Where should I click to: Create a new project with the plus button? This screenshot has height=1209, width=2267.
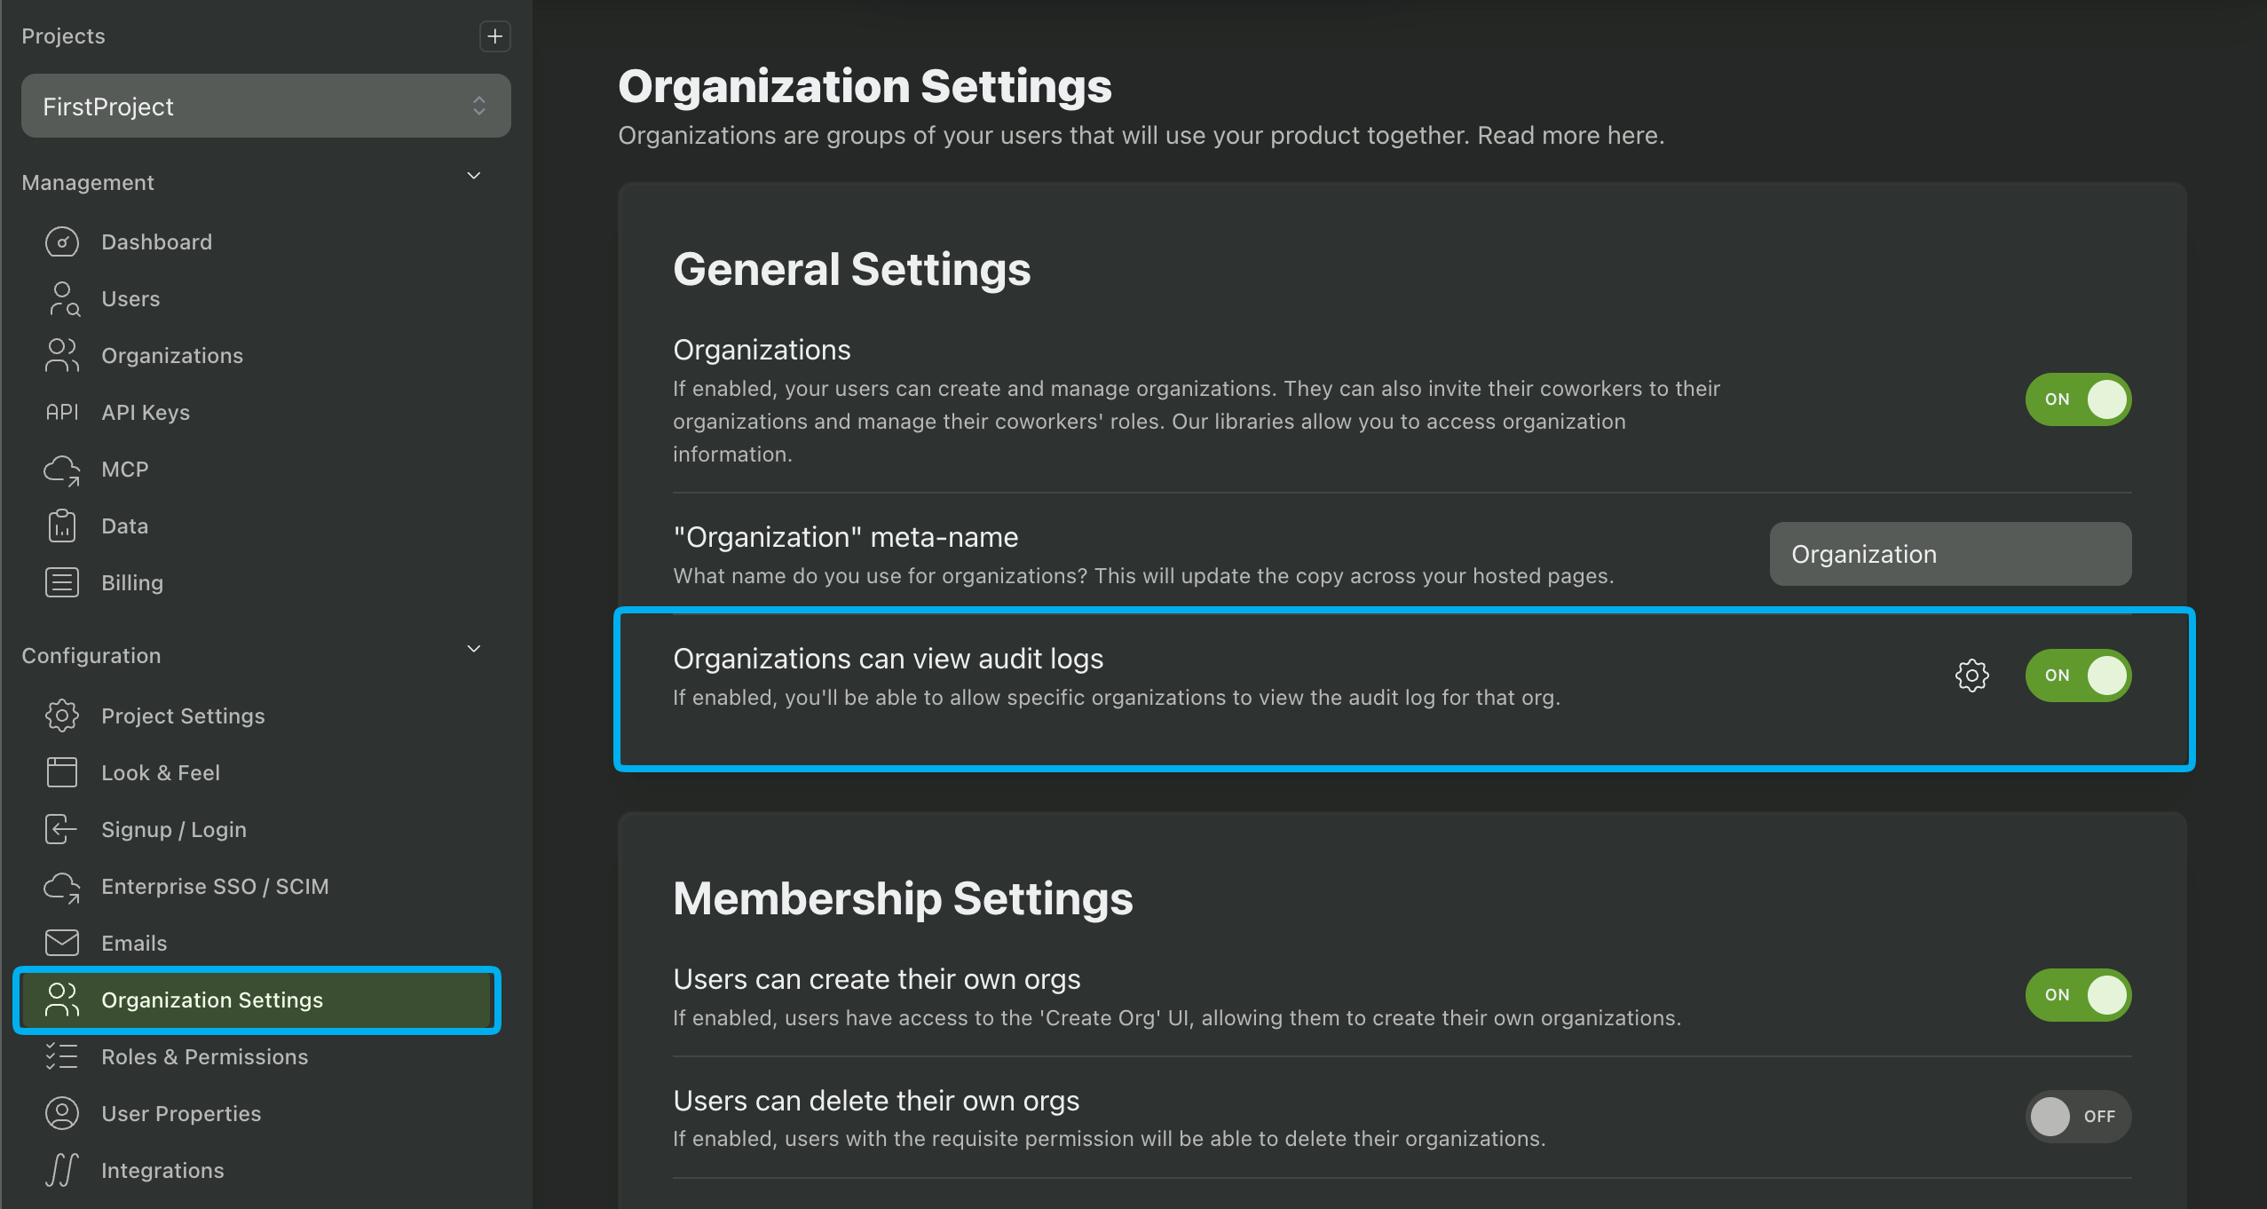[x=494, y=36]
